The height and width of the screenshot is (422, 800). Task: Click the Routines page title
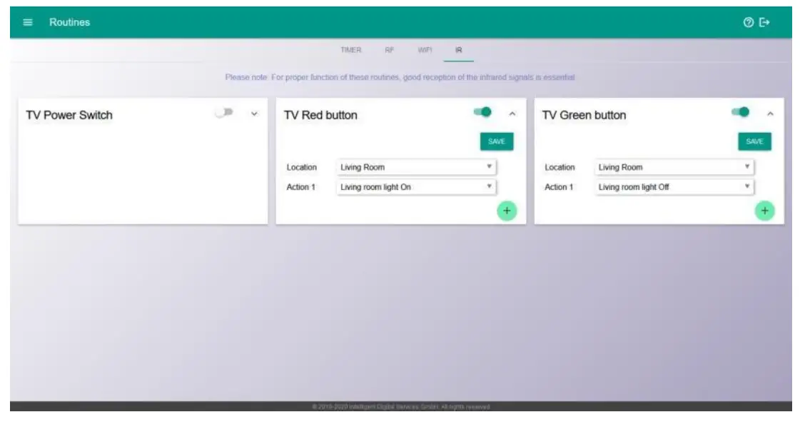point(69,22)
